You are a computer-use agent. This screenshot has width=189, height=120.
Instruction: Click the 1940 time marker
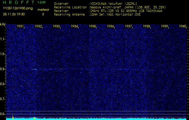[182, 26]
